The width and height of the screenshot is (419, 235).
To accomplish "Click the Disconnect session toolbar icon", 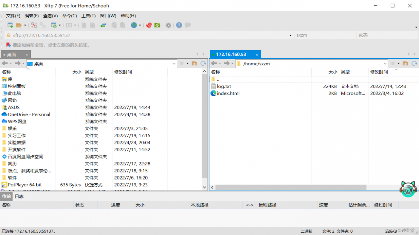I will coord(34,25).
